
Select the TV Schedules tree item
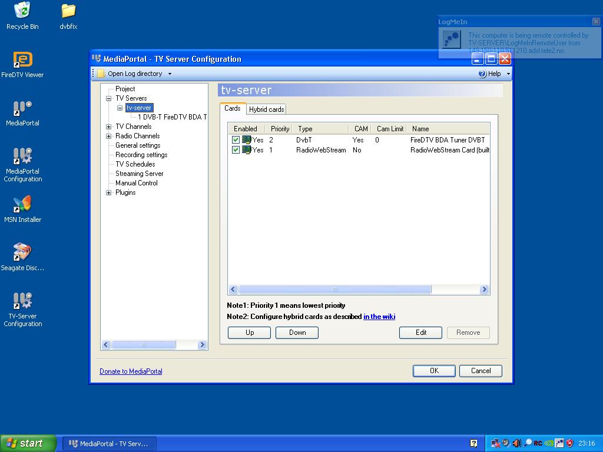tap(135, 164)
